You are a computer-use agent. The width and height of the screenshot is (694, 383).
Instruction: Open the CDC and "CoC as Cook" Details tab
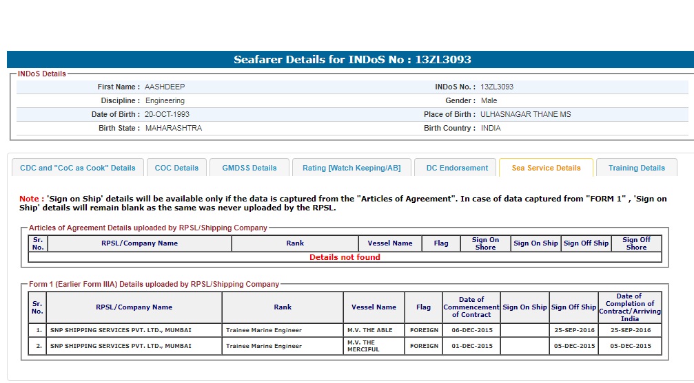[78, 168]
